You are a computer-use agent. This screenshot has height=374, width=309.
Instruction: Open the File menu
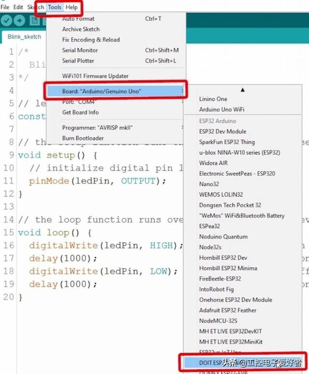coord(5,7)
